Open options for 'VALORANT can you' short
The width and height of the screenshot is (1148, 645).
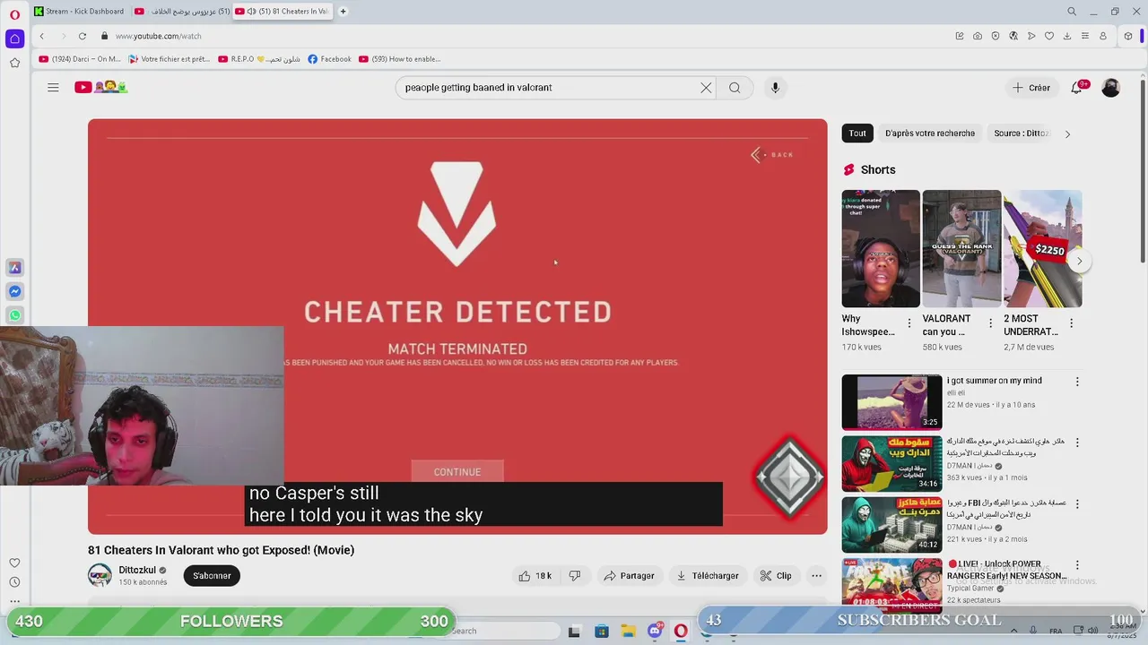pyautogui.click(x=990, y=323)
